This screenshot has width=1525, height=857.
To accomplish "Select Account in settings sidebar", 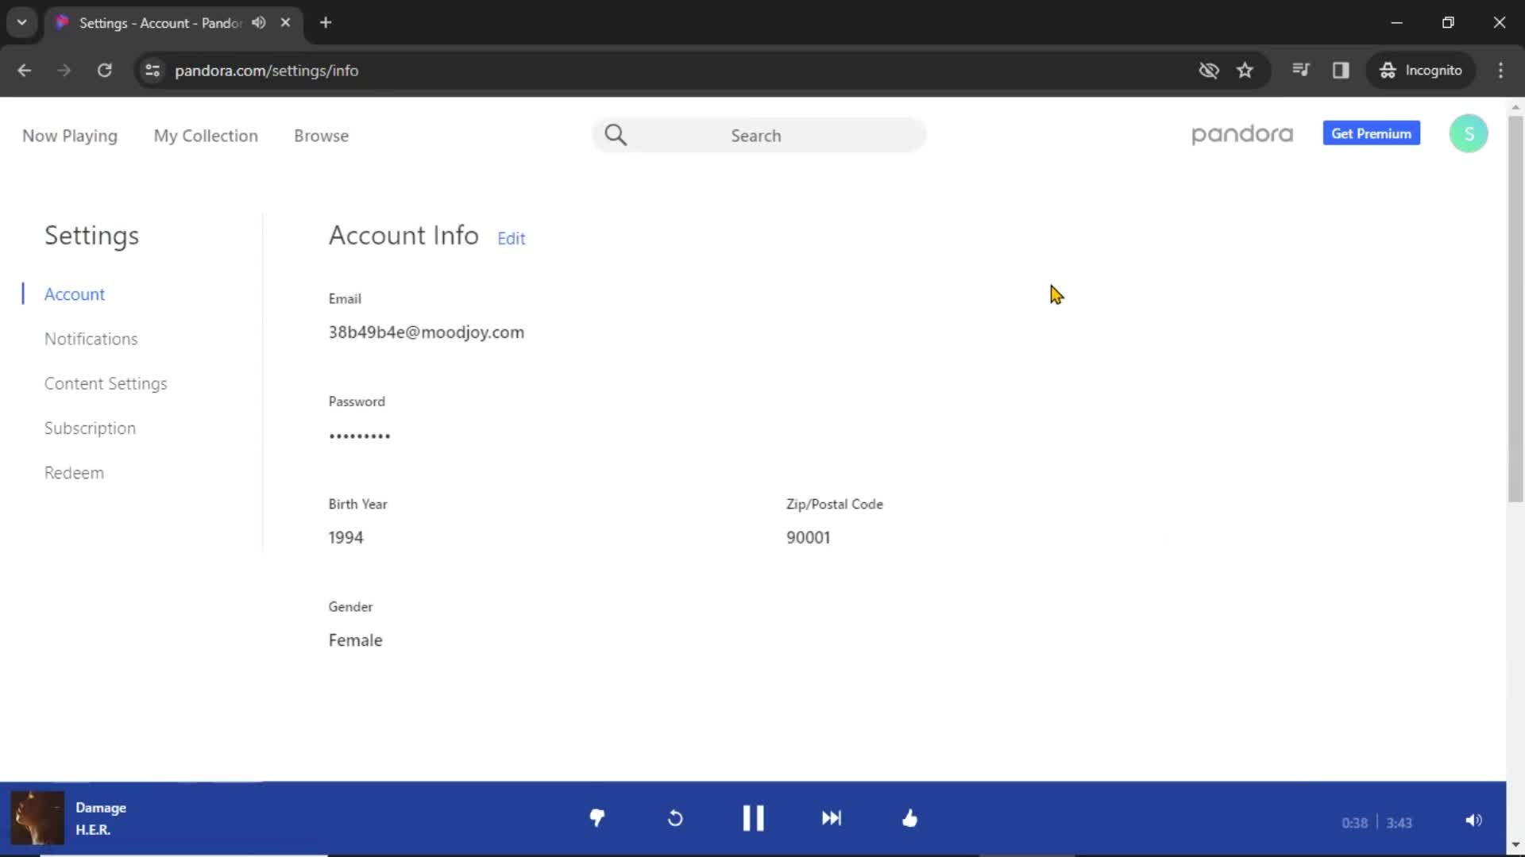I will [75, 294].
